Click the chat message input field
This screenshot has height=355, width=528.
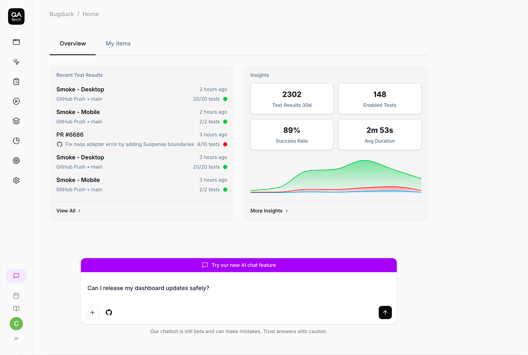[239, 288]
